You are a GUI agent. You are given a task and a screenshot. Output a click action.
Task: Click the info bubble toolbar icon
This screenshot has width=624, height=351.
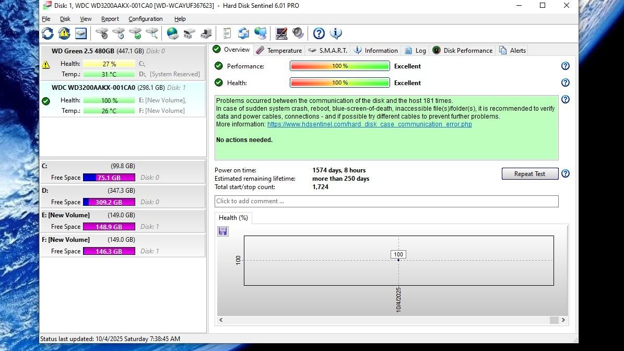335,33
